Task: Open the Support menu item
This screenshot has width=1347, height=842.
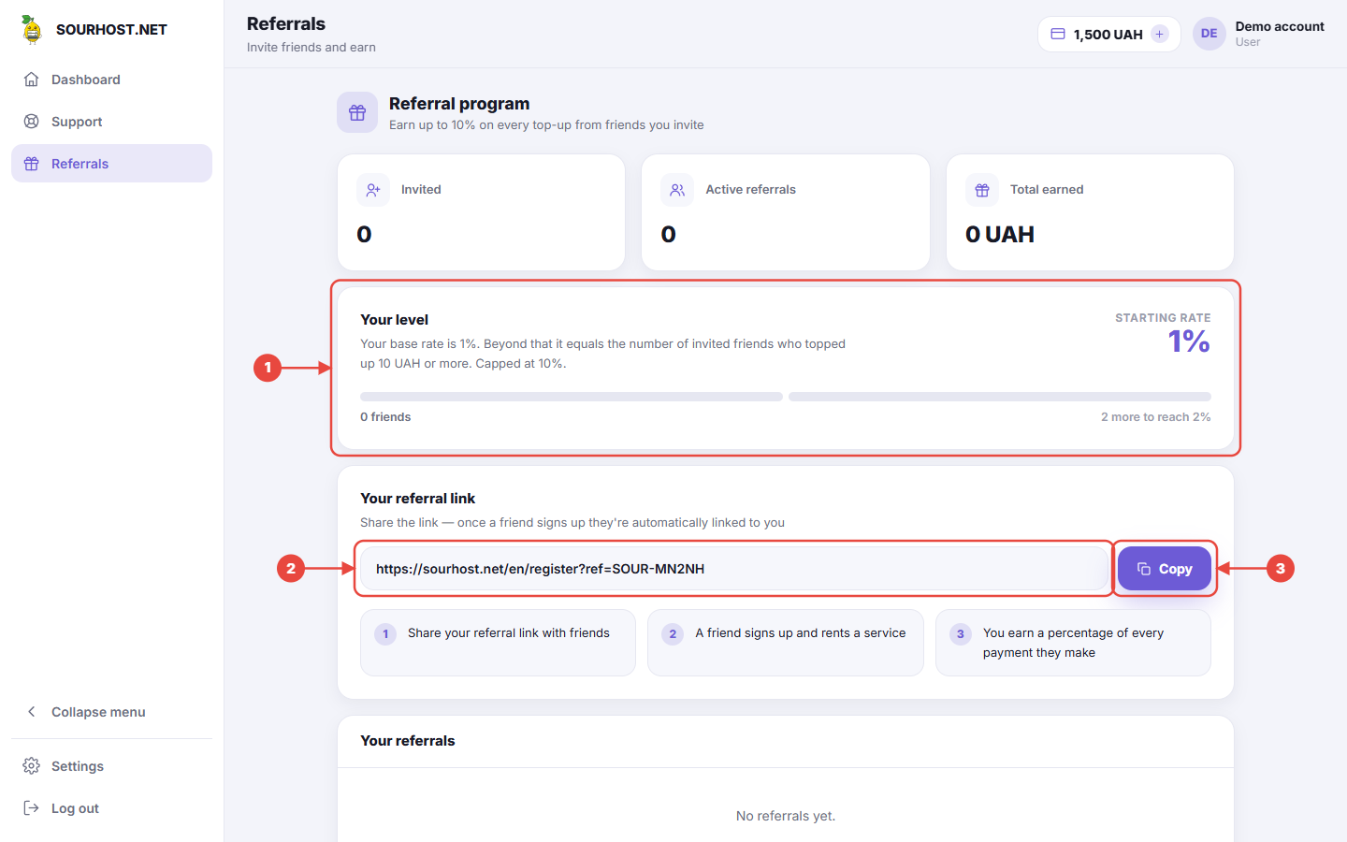Action: 111,122
